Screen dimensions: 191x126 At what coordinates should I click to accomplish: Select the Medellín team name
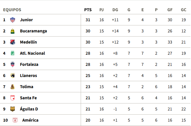(28, 42)
